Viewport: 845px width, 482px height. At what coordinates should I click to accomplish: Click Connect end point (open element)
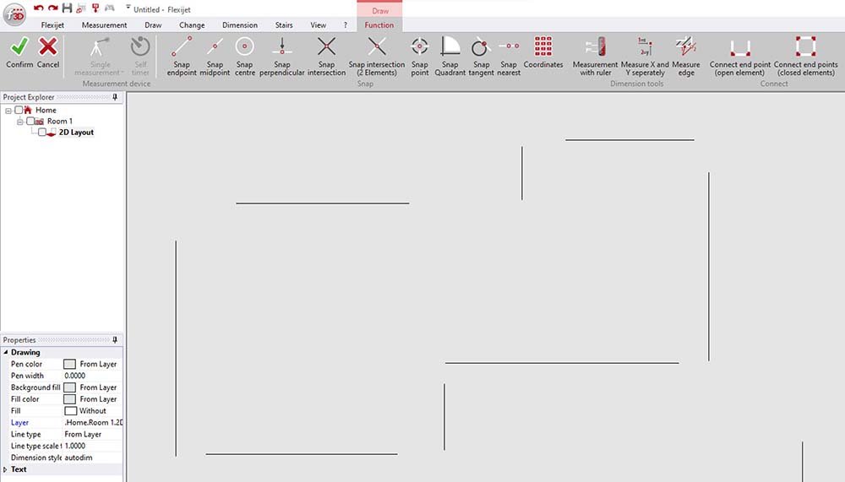tap(740, 56)
